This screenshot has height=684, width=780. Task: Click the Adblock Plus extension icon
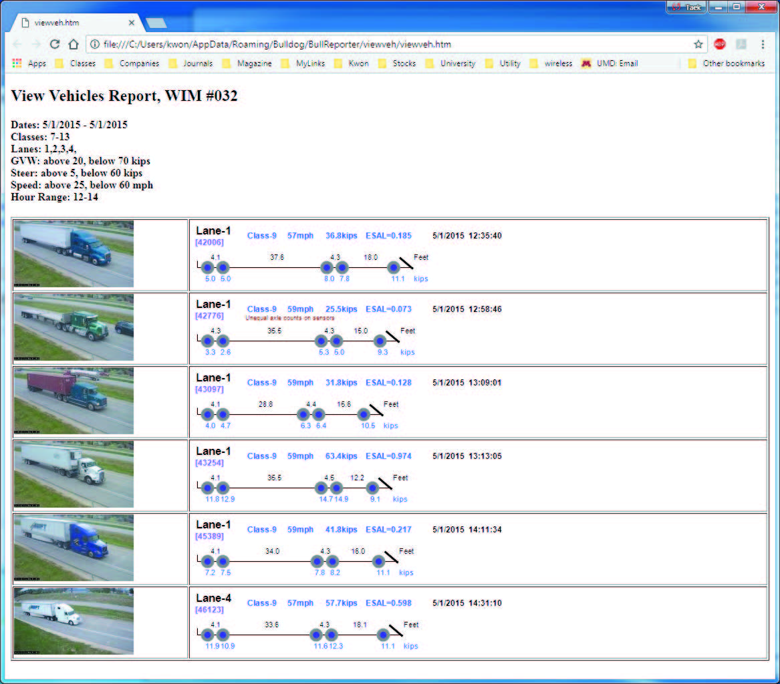click(720, 44)
